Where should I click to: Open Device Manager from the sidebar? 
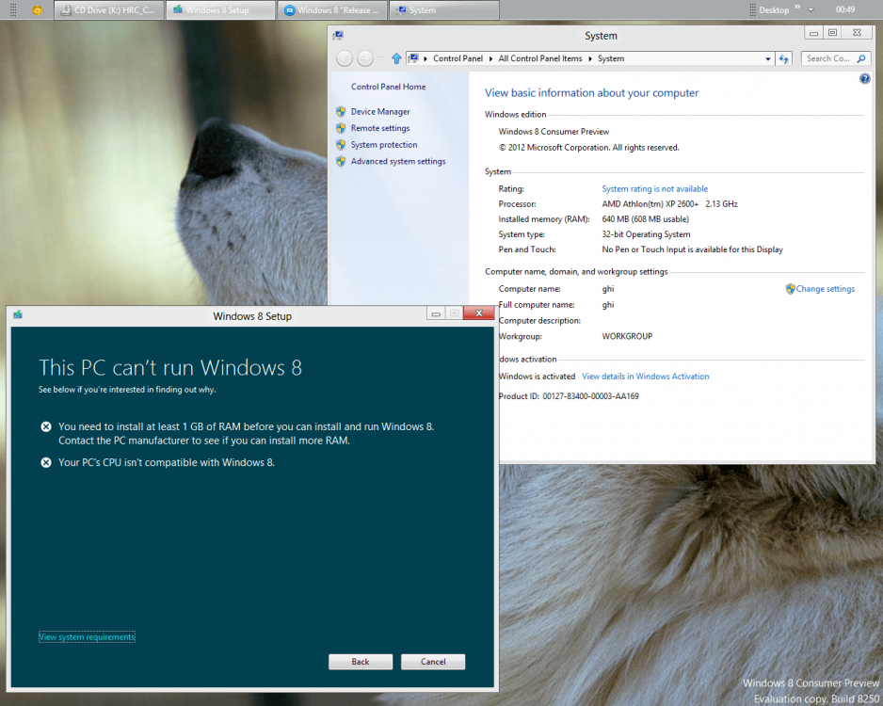[380, 111]
